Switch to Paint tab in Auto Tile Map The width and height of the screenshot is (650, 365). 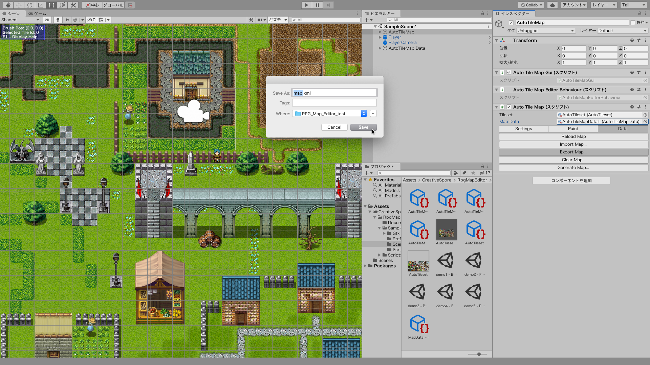click(573, 129)
